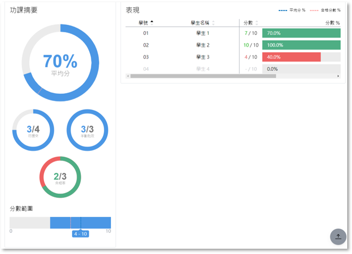Viewport: 352px width, 254px height.
Task: Open the 學生 3 row
Action: point(203,57)
